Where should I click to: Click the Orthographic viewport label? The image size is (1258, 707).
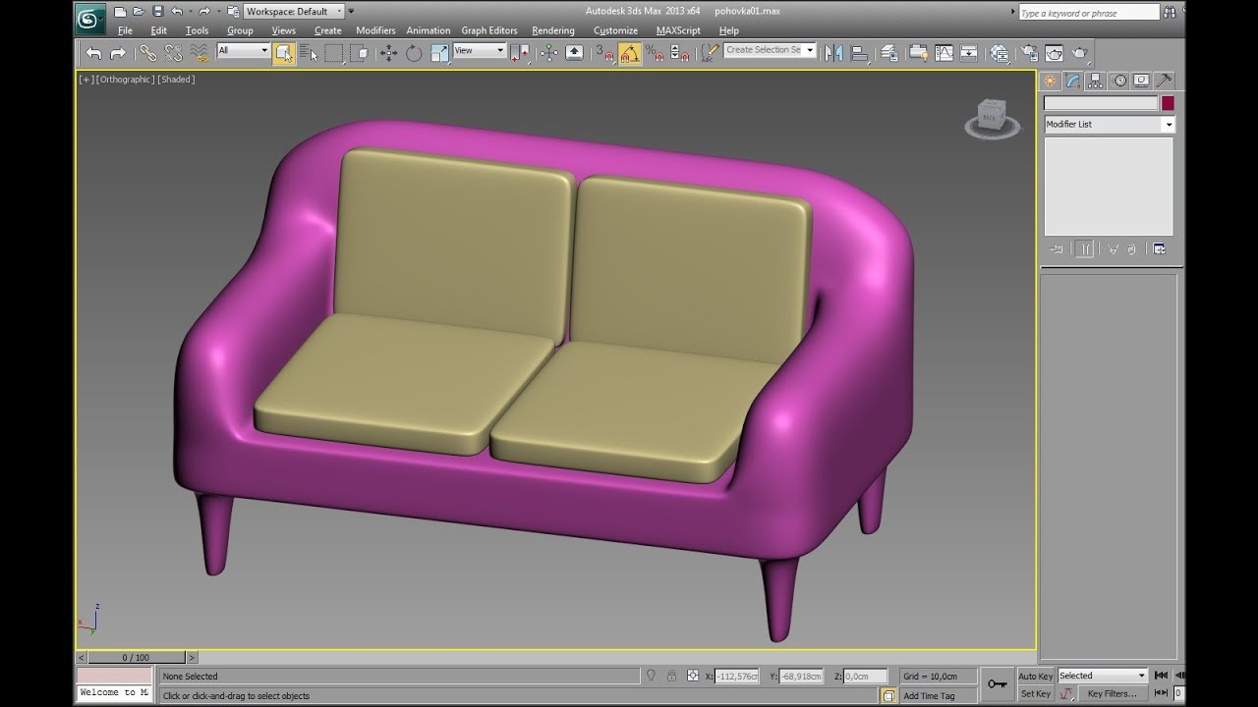(125, 80)
